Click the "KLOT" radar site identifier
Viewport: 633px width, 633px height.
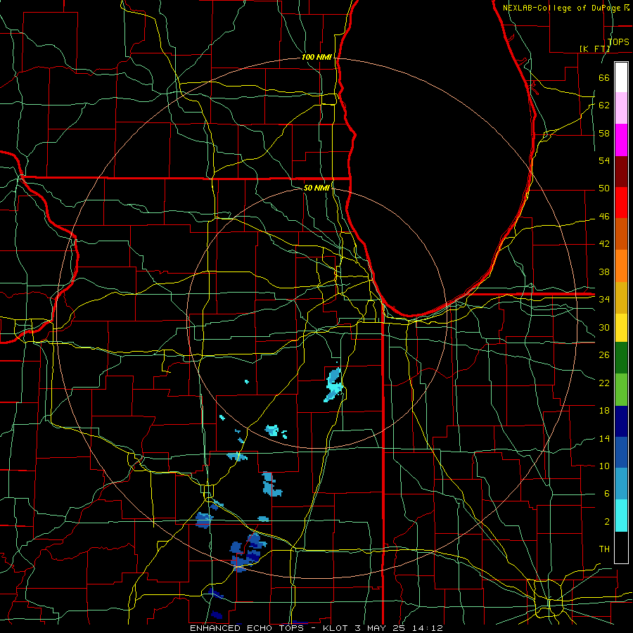[337, 628]
